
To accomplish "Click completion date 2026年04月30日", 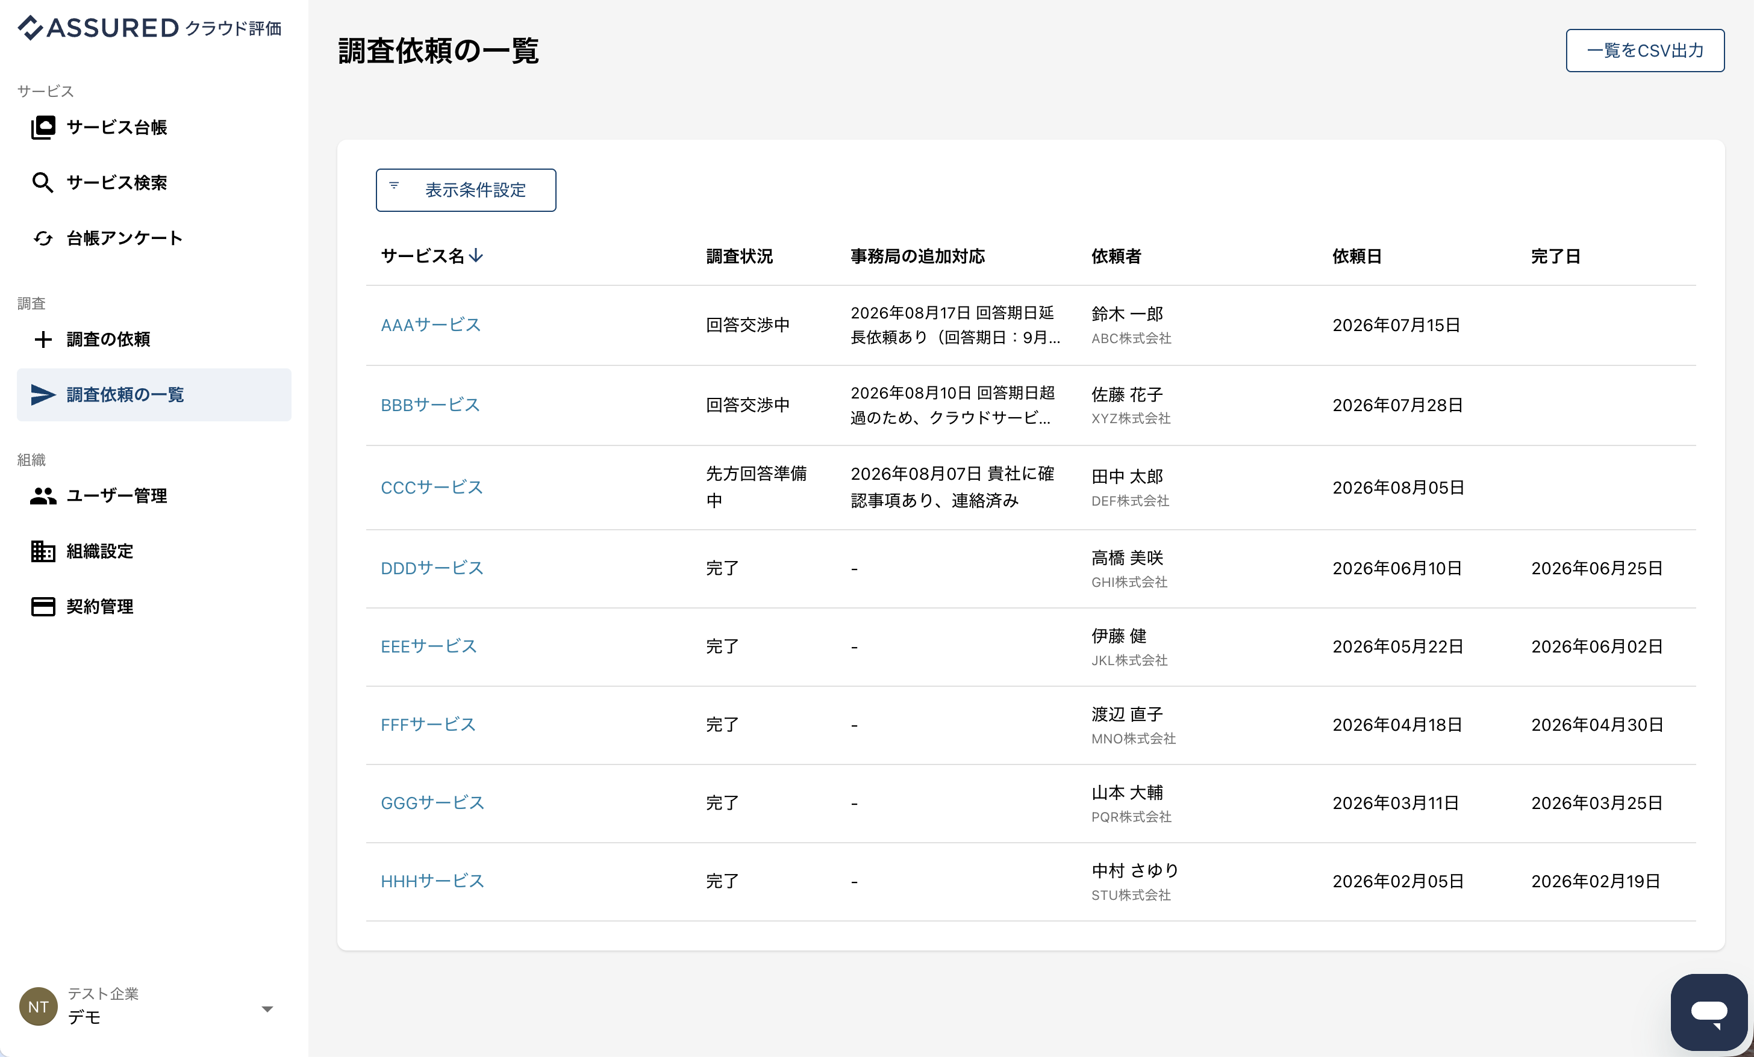I will pyautogui.click(x=1597, y=725).
